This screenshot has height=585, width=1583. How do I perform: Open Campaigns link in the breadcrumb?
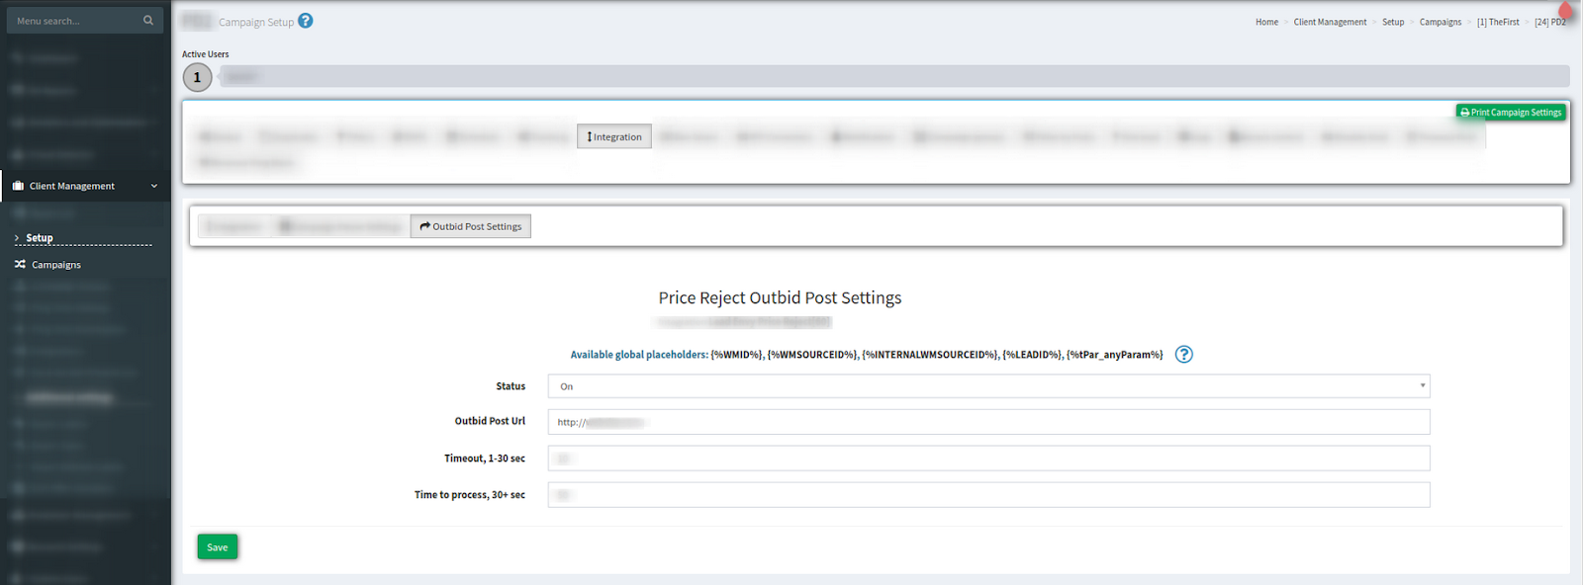click(1440, 22)
